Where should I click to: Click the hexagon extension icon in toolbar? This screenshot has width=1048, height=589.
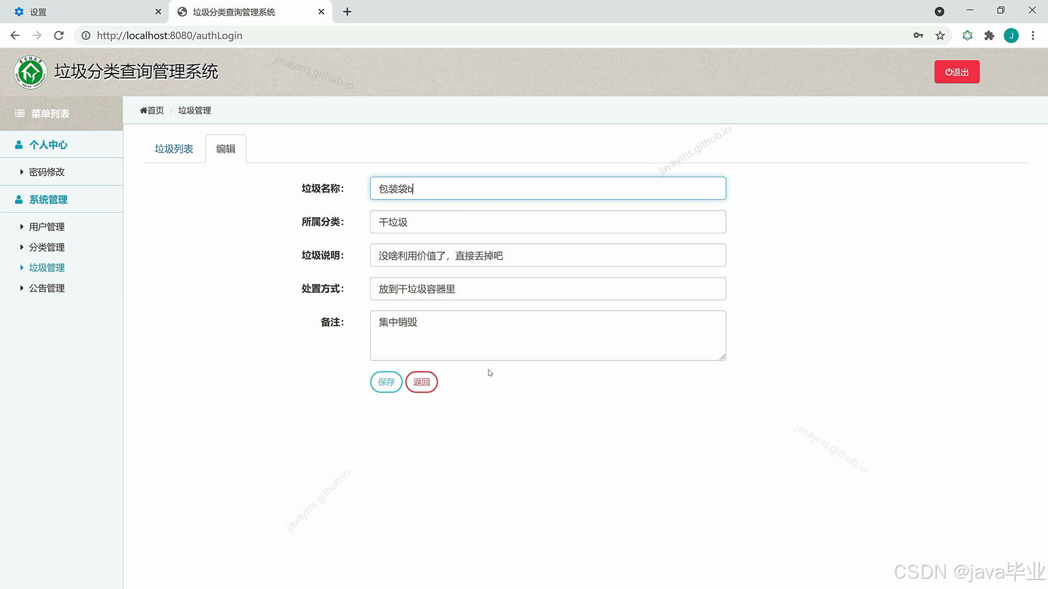tap(967, 35)
